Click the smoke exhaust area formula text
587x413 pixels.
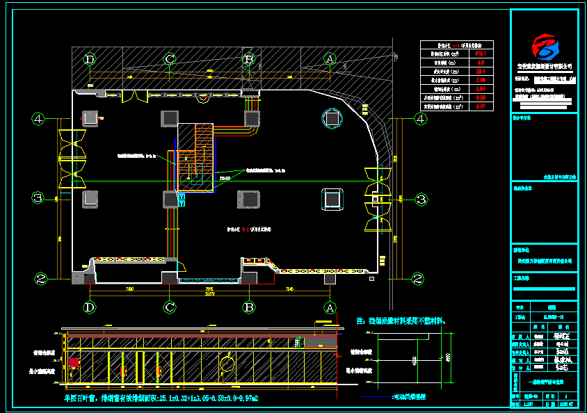pos(160,398)
